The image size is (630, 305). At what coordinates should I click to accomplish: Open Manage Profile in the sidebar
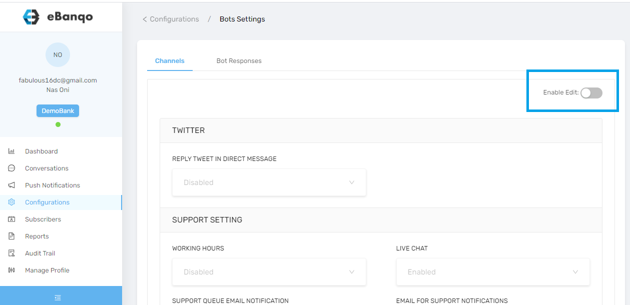[61, 270]
